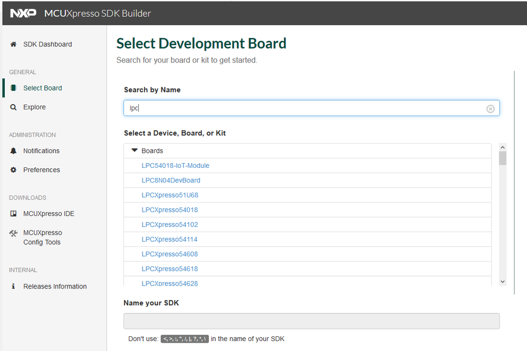Click the Explore magnifier icon
The height and width of the screenshot is (351, 527).
[13, 107]
